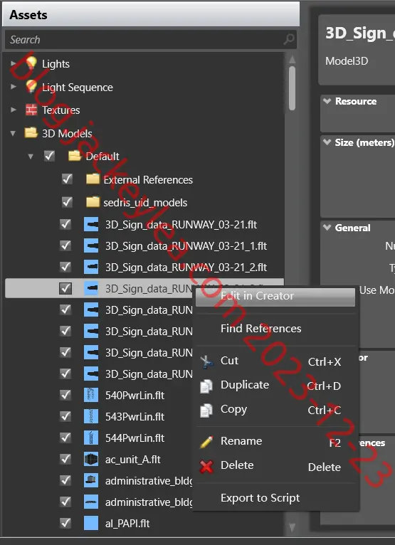Click the Textures brick icon
Screen dimensions: 395x545
point(31,110)
